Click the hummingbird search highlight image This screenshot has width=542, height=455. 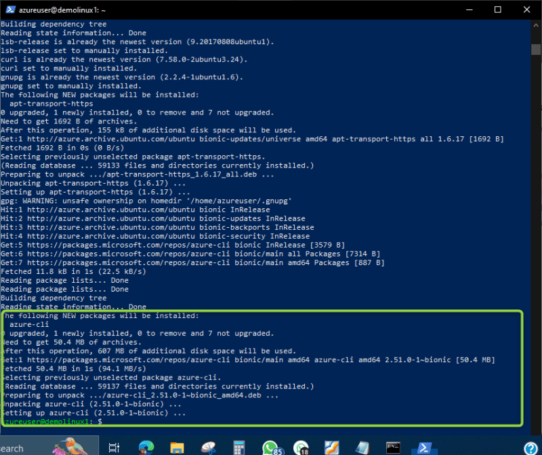point(70,446)
